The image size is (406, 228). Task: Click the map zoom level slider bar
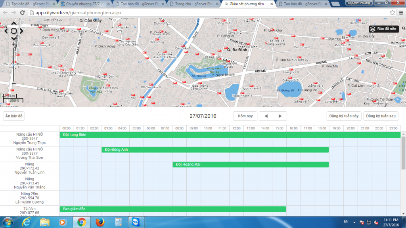point(14,65)
